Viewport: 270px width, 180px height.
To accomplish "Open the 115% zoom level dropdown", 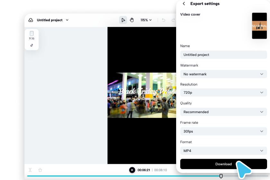I will coord(146,20).
